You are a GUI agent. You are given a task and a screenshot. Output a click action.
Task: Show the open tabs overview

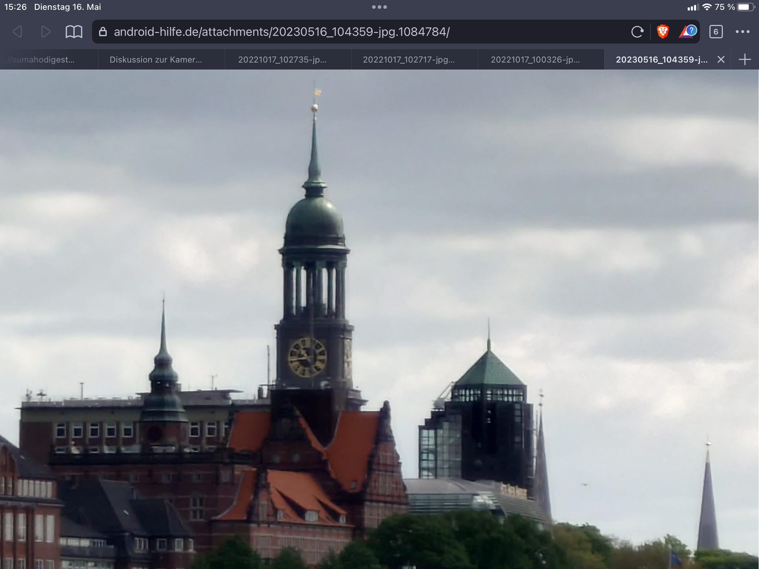pyautogui.click(x=716, y=32)
